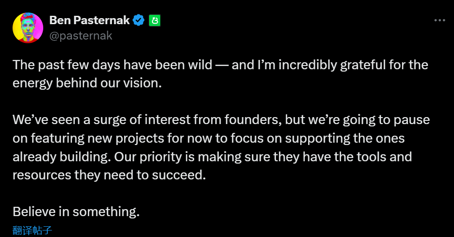Click the blue verified checkmark badge
The width and height of the screenshot is (454, 237).
click(x=138, y=20)
